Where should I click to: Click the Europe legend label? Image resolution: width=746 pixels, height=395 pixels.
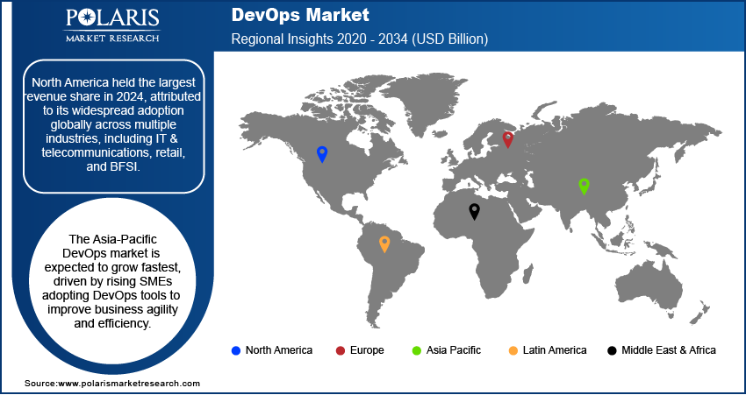click(x=366, y=350)
